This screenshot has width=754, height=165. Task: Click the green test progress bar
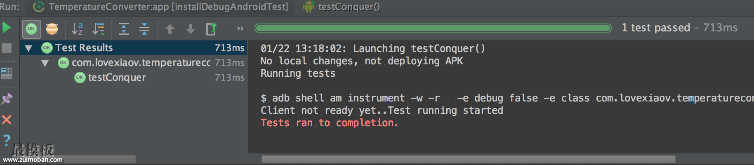point(433,28)
